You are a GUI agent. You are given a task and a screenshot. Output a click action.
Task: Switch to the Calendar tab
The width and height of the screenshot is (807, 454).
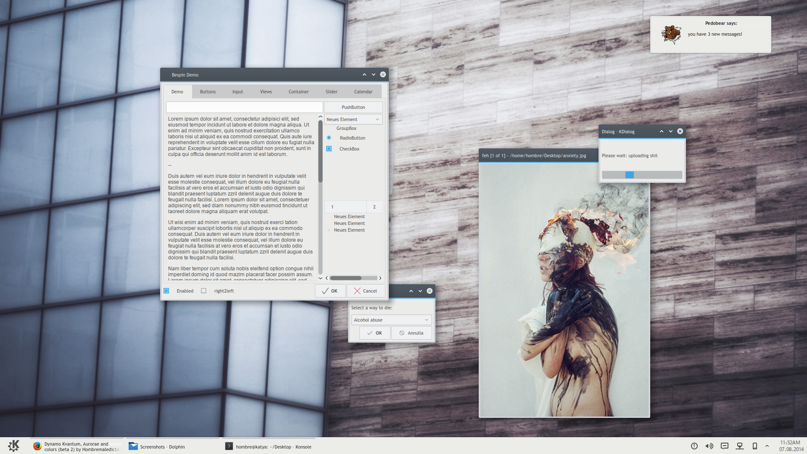click(364, 92)
